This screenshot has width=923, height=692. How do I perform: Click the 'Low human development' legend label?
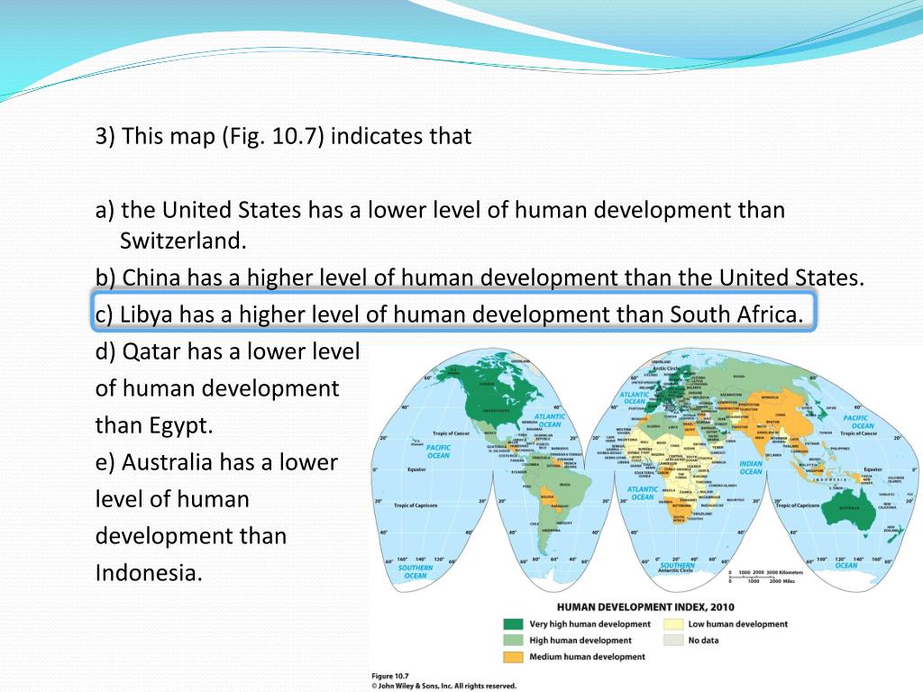click(738, 624)
